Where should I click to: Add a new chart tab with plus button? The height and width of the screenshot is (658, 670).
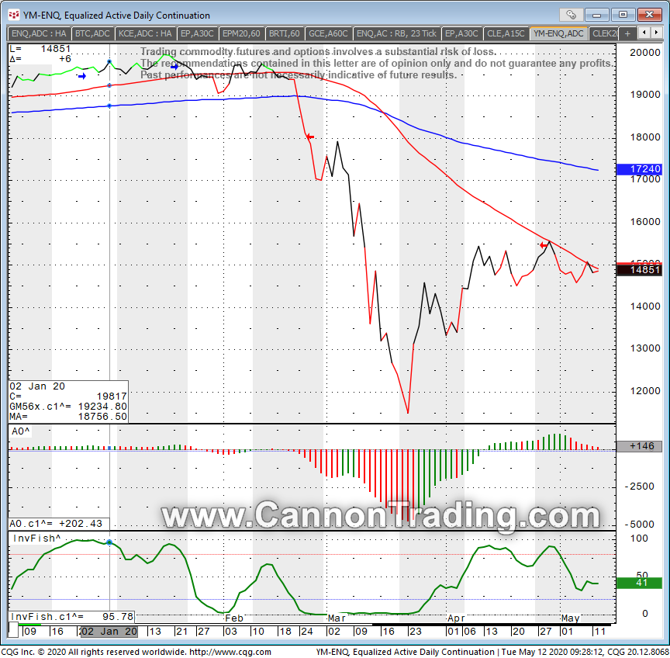627,33
